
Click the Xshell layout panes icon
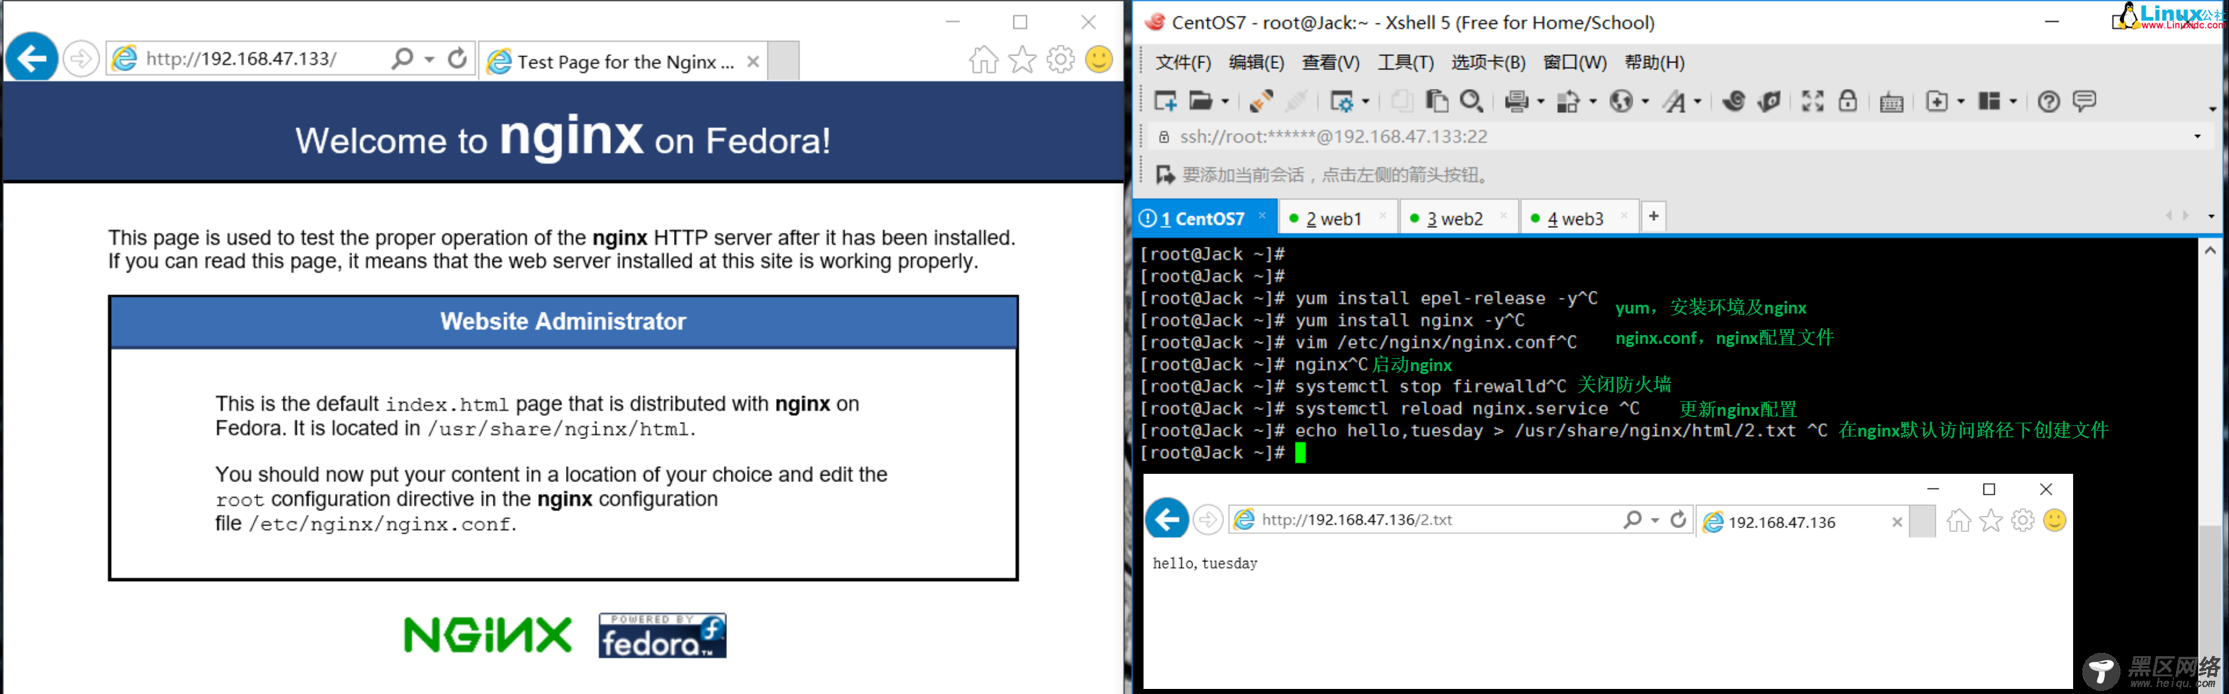1989,101
